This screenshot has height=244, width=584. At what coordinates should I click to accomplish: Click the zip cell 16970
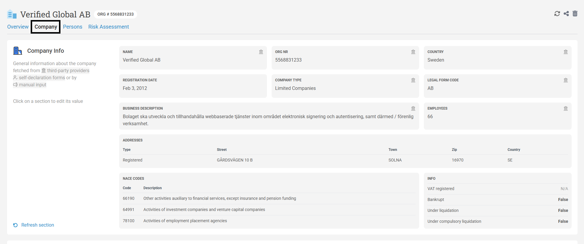pos(457,160)
